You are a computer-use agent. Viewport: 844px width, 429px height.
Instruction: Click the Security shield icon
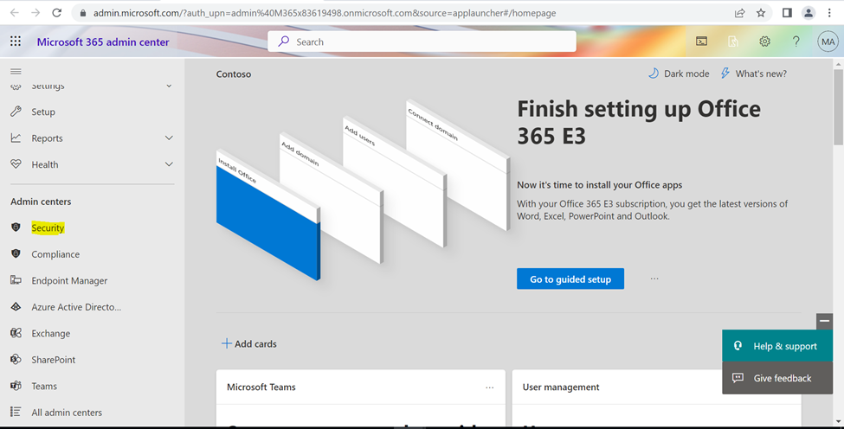click(16, 227)
